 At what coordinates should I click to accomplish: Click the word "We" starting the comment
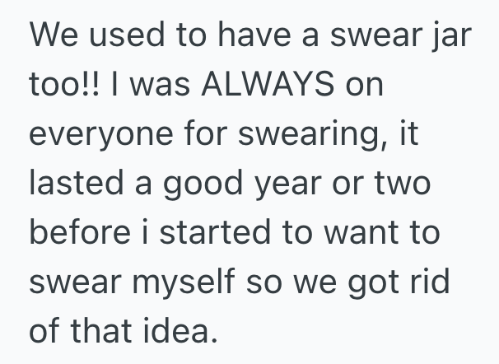coord(54,38)
